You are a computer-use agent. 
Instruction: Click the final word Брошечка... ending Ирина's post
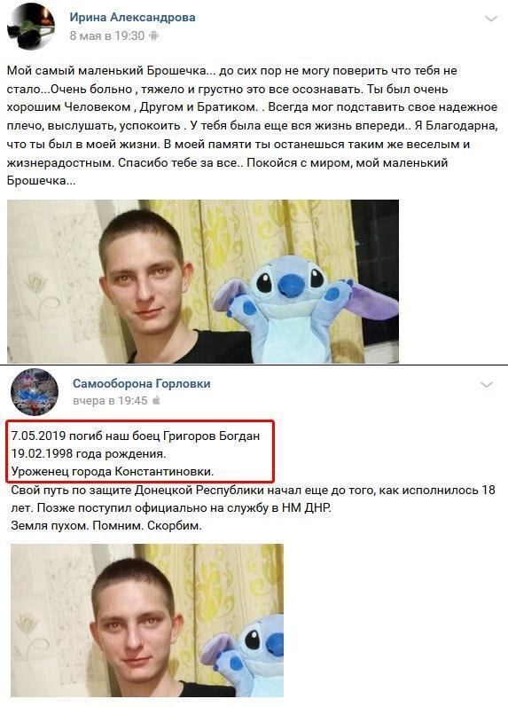pyautogui.click(x=41, y=181)
